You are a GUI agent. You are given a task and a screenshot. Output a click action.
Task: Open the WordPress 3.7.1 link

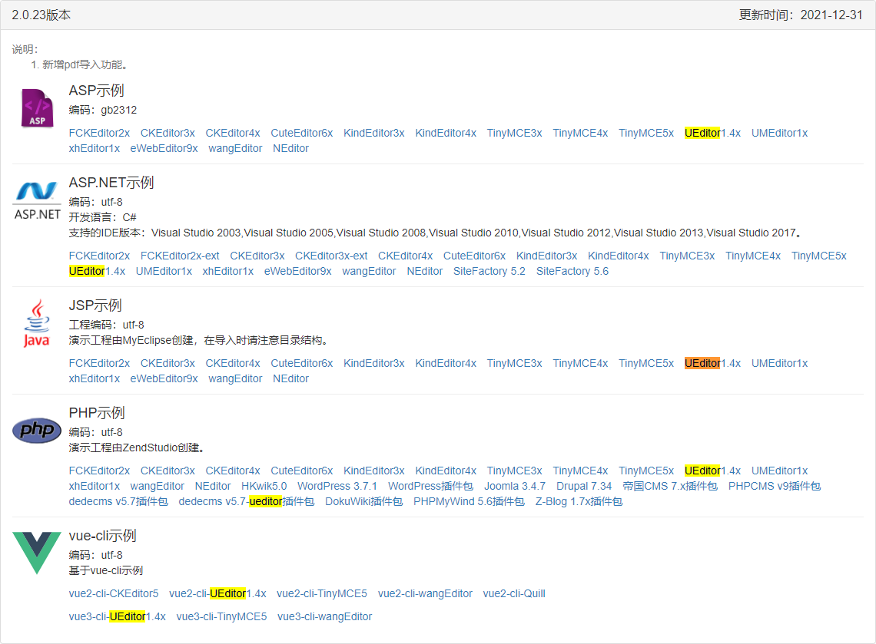(x=337, y=486)
